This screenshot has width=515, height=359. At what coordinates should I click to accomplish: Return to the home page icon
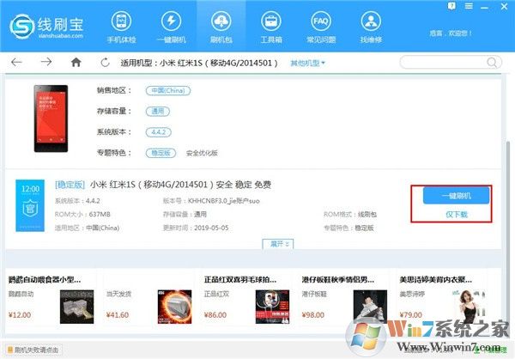click(76, 62)
